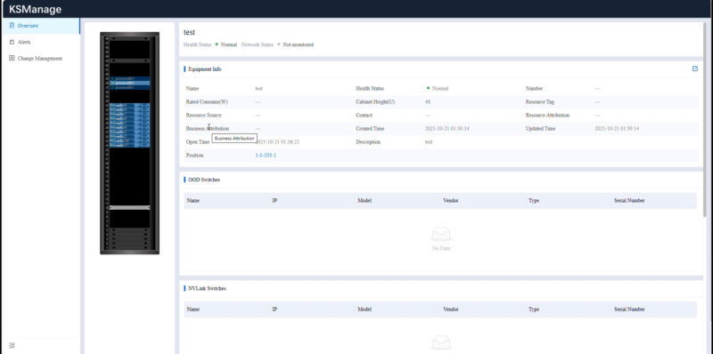Click the Open Time value 2025-10-21 01:36:25

(278, 142)
